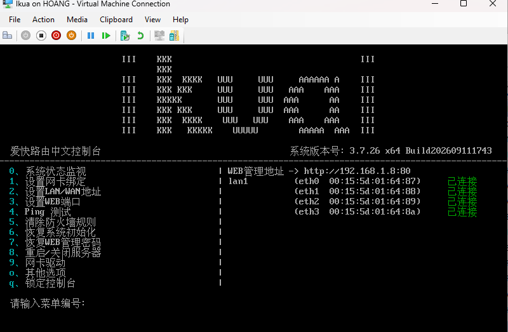
Task: Click the WEB address http://192.168.1.8:80
Action: point(357,171)
